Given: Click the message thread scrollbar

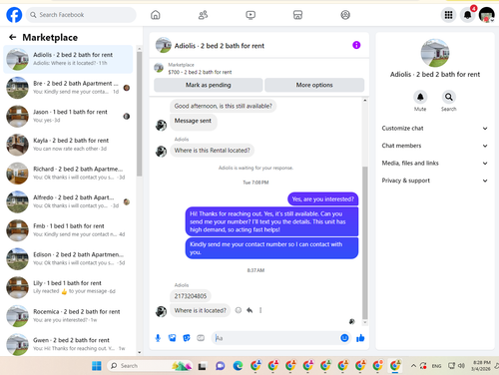Looking at the screenshot, I should pos(365,242).
